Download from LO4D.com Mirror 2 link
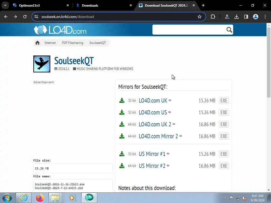The image size is (271, 203). pos(158,136)
